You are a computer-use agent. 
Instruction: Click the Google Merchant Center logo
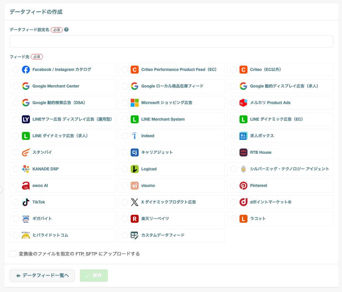point(26,86)
